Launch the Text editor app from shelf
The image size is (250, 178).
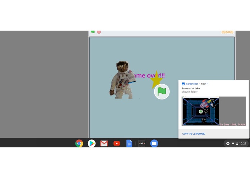click(142, 143)
